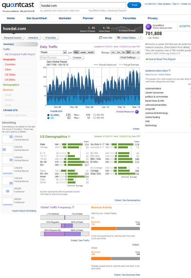Viewport: 191px width, 278px height.
Task: Open Demographics in the sidebar
Action: [11, 85]
